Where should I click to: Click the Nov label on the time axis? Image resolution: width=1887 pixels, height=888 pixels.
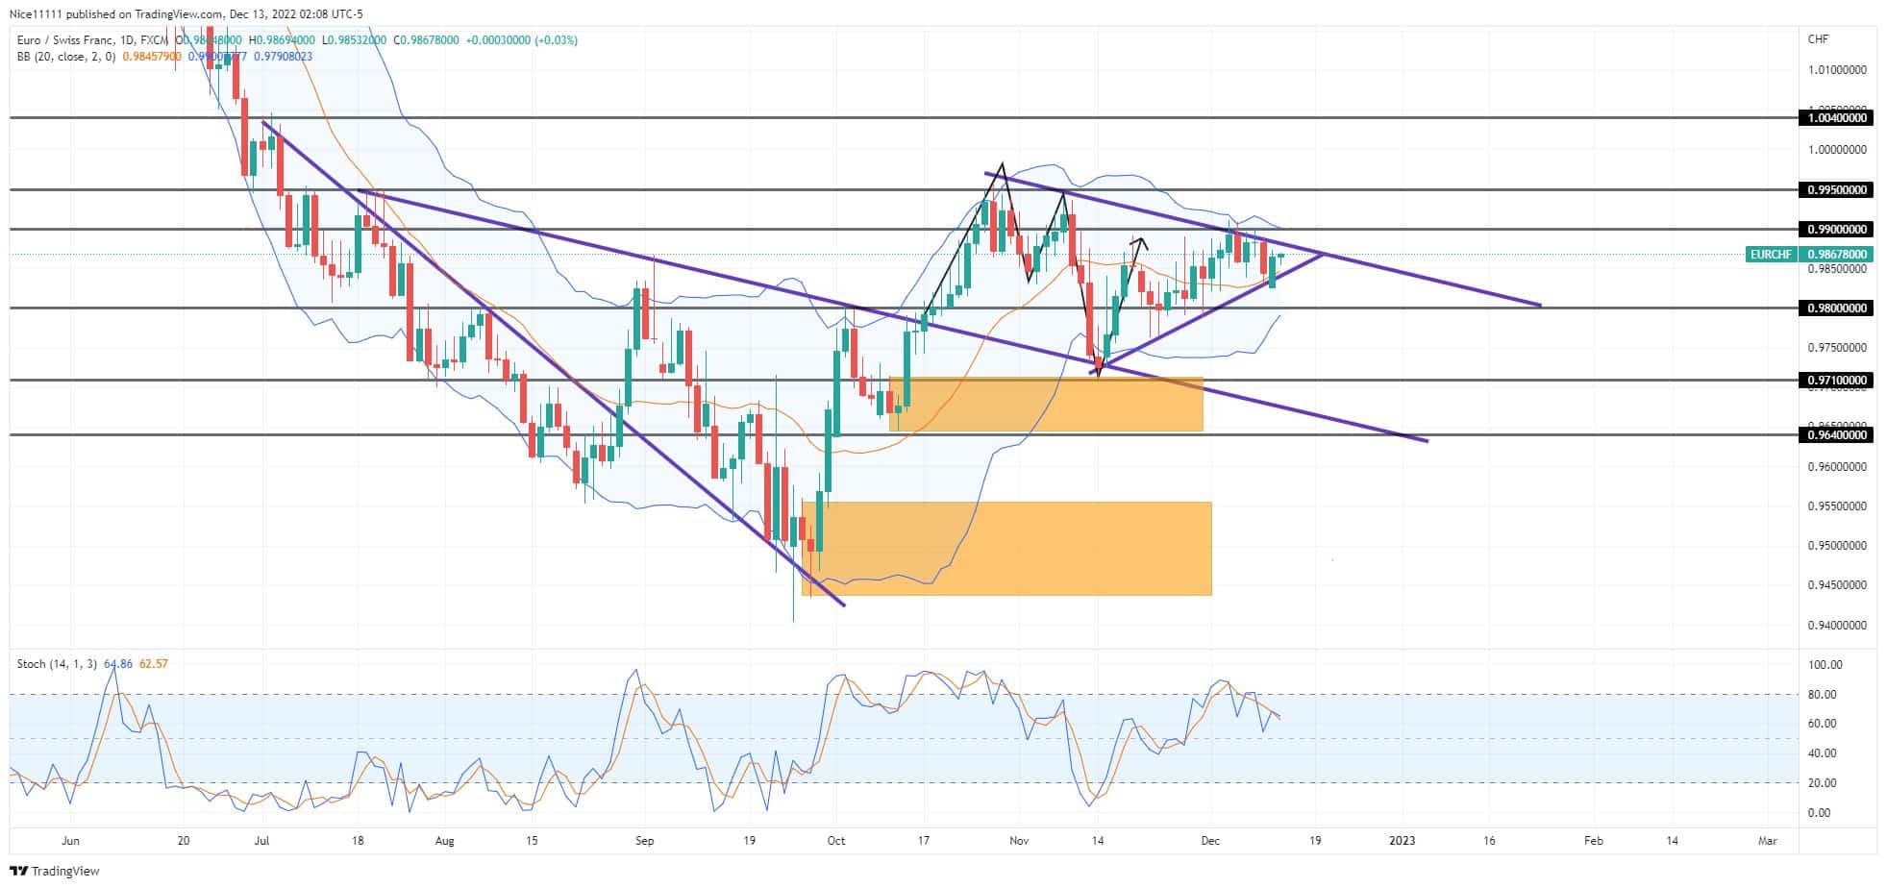(1020, 841)
